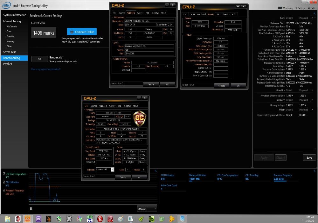Click wrench icon atop the graph panel
The width and height of the screenshot is (318, 223).
(x=156, y=171)
